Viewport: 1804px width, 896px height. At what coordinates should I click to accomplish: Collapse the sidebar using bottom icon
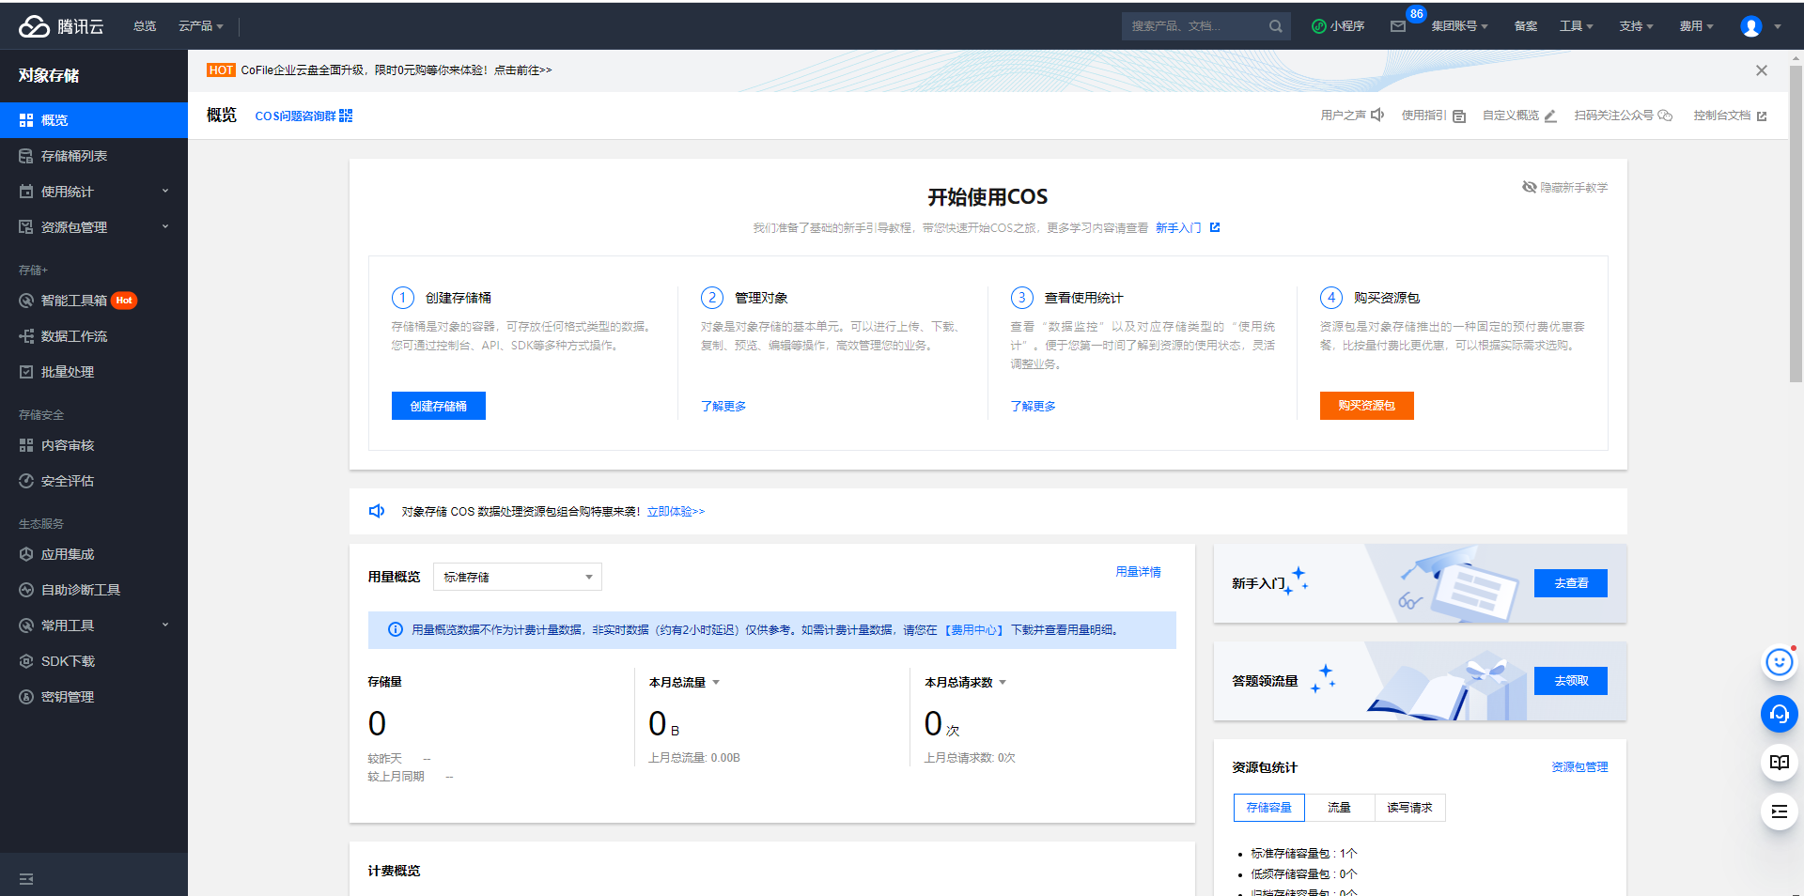tap(26, 879)
